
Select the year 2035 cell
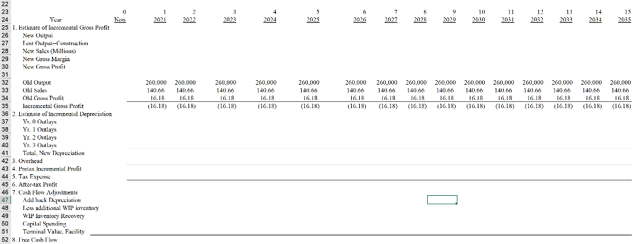tap(624, 20)
